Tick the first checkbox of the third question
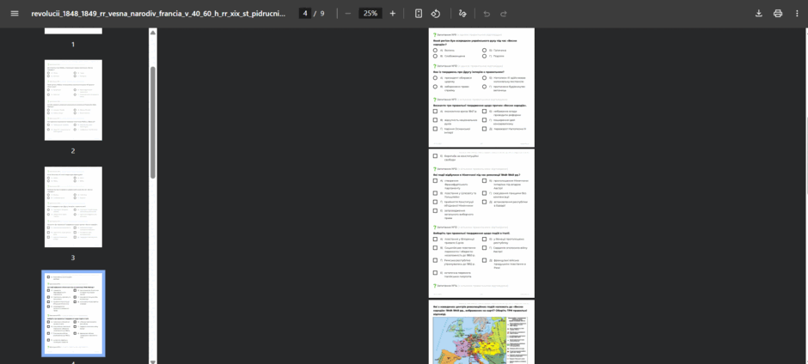 (436, 111)
